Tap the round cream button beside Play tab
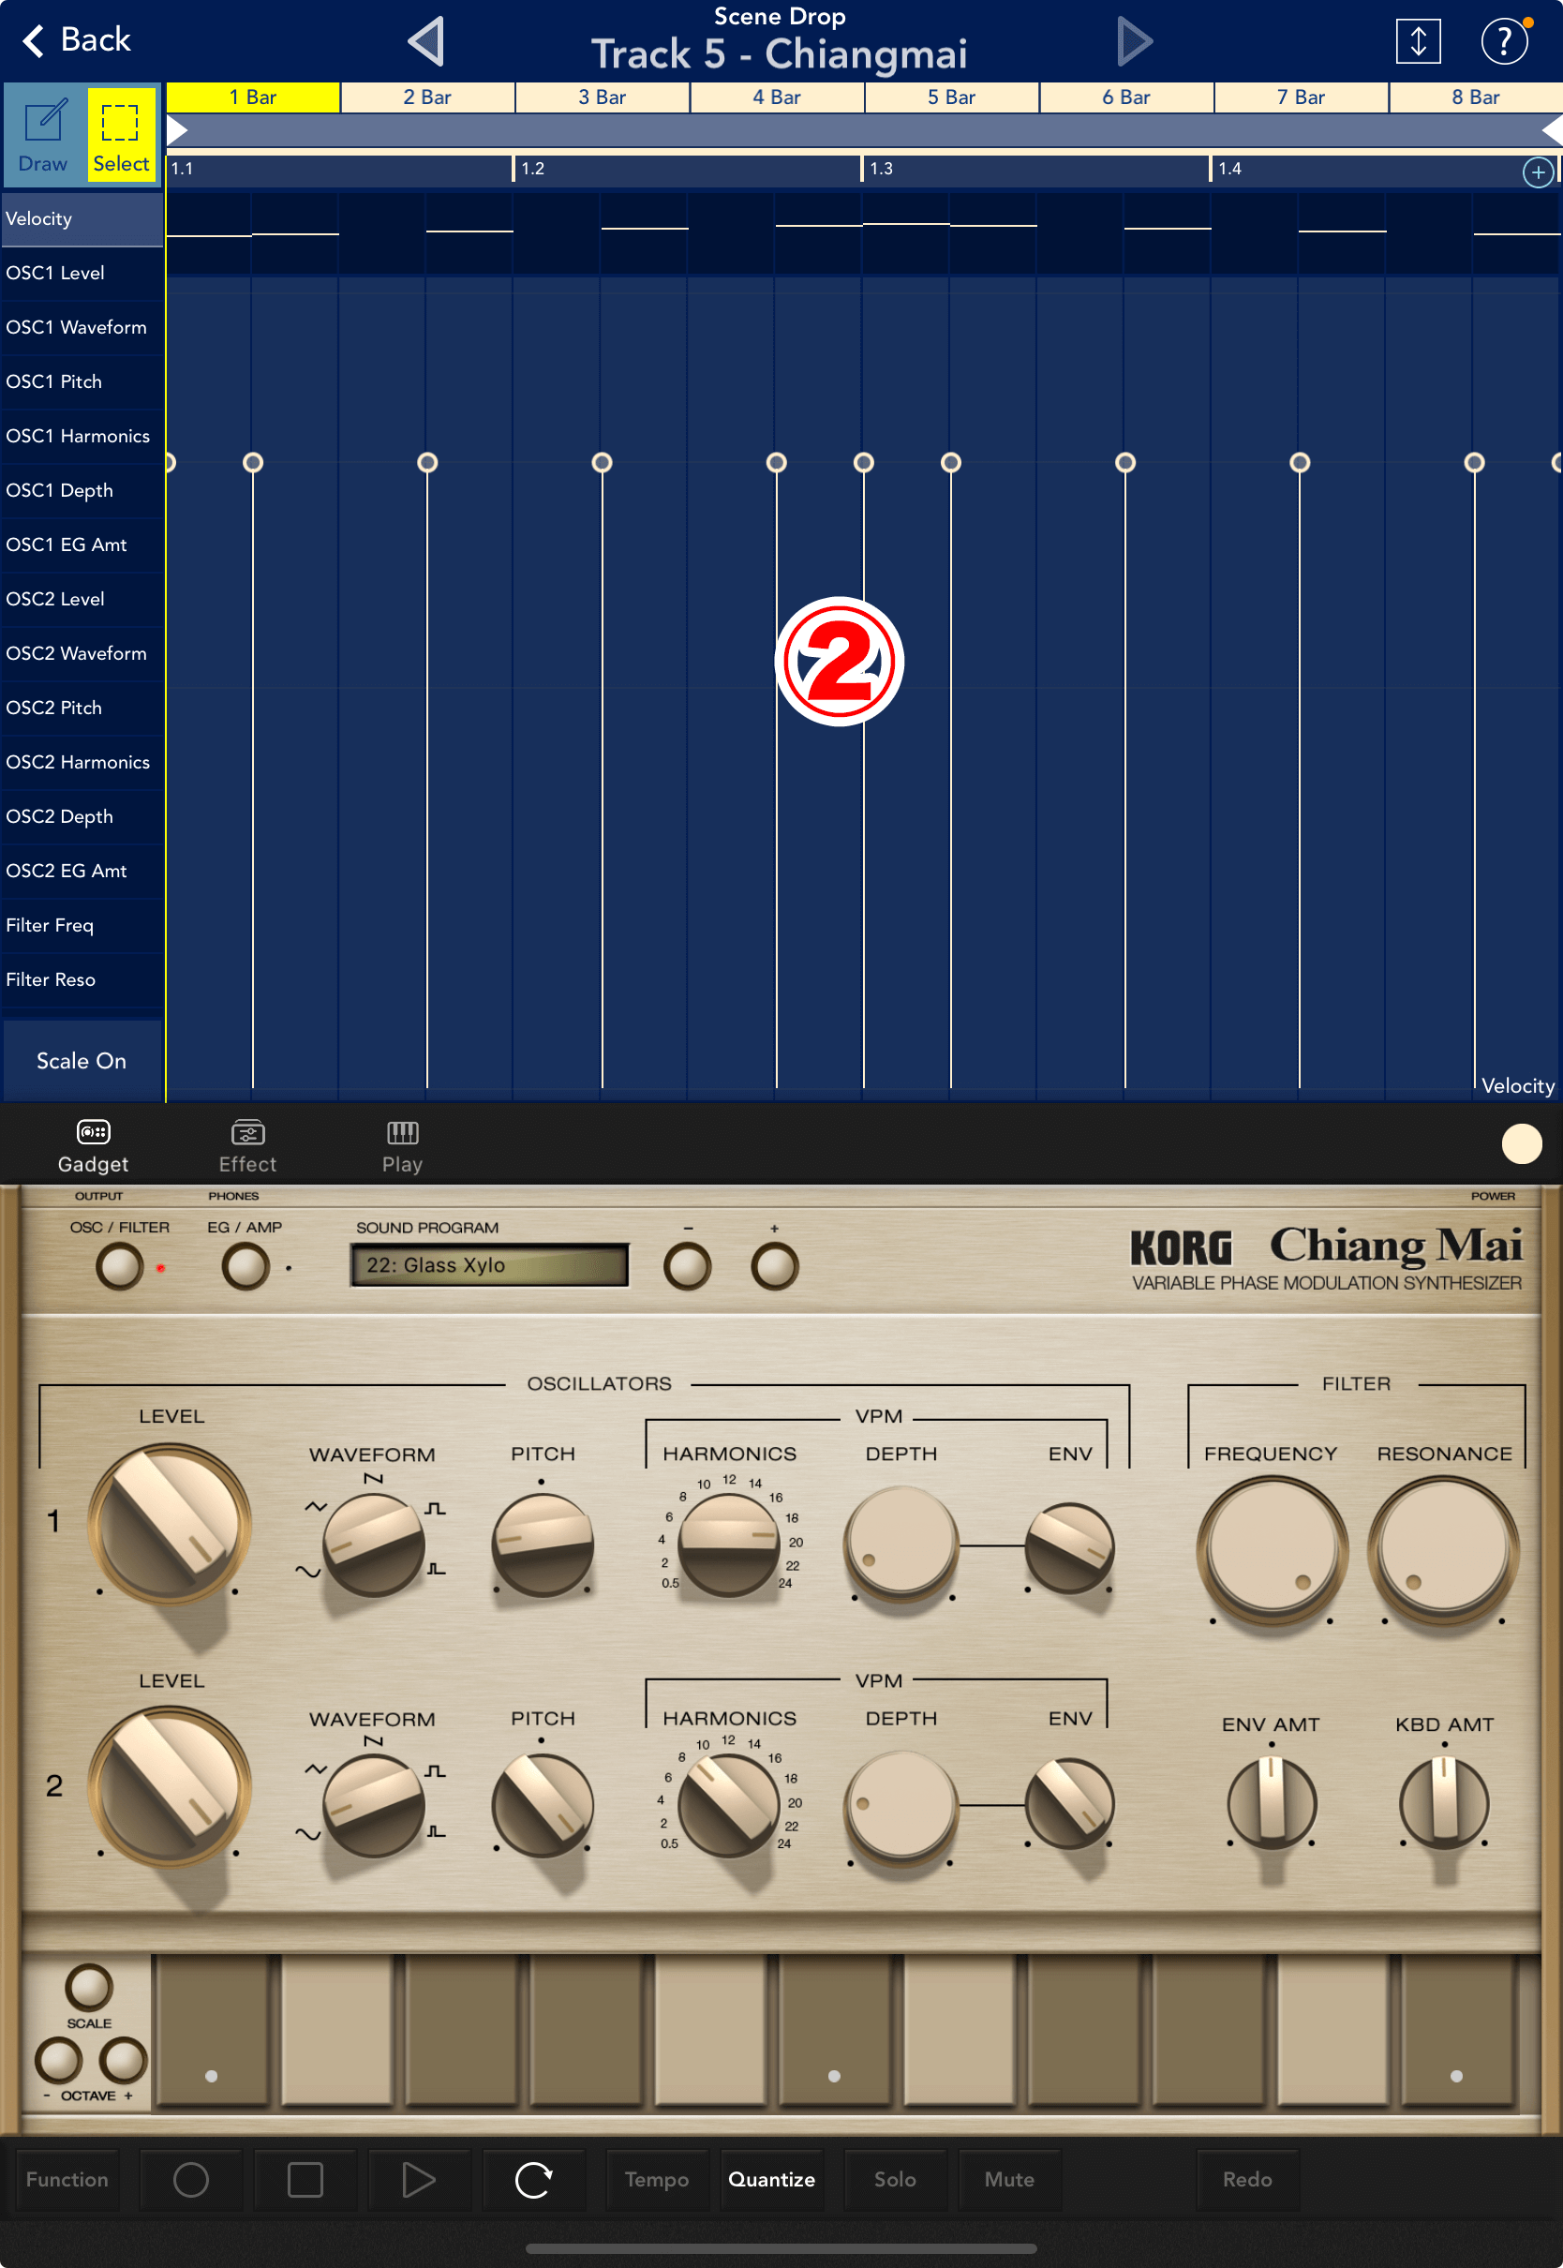 pos(1521,1143)
